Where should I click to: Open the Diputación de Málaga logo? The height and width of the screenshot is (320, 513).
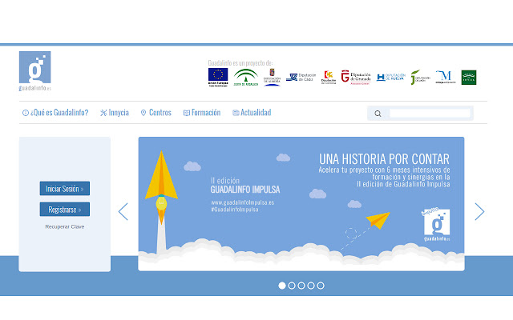pos(446,77)
